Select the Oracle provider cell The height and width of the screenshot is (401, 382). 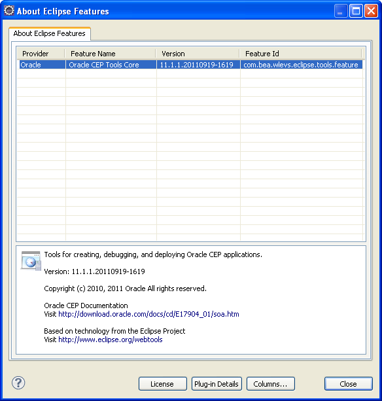click(x=41, y=65)
